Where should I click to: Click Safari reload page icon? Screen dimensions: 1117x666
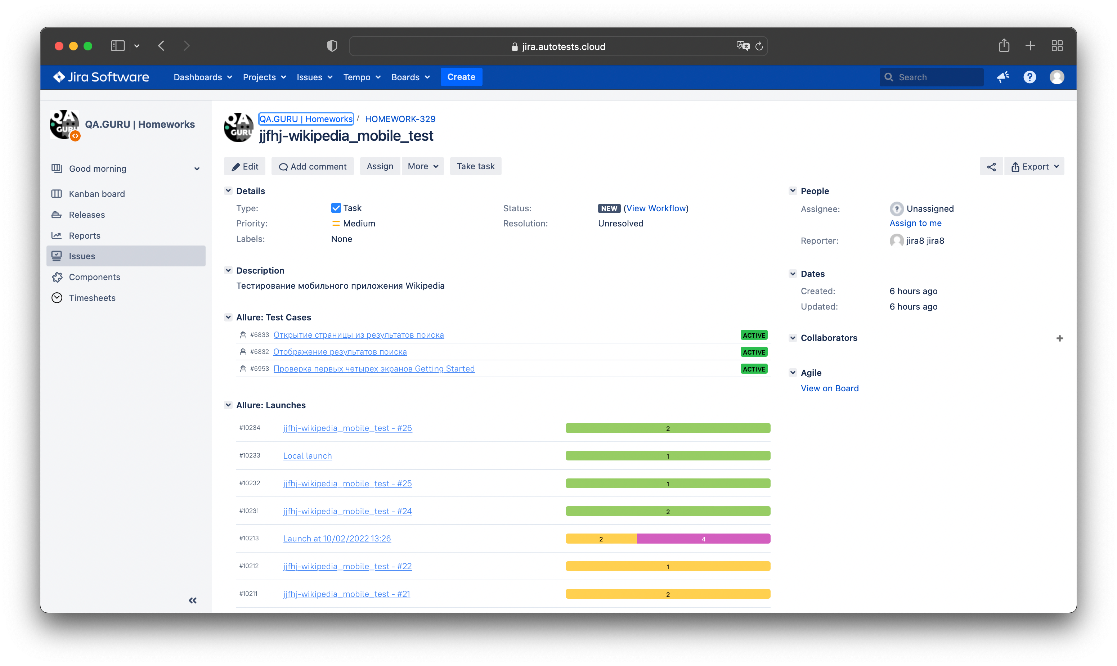click(759, 46)
